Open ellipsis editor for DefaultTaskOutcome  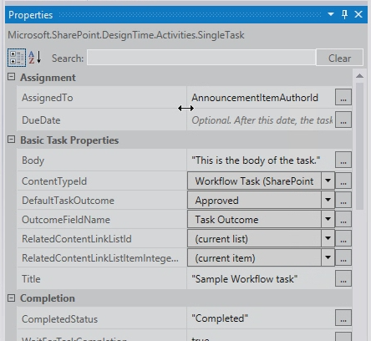coord(343,200)
